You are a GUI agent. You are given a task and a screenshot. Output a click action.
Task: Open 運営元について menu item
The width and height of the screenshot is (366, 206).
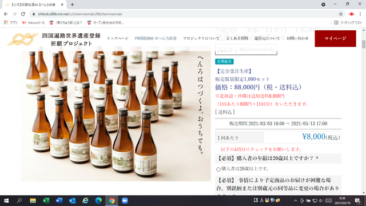tap(267, 38)
